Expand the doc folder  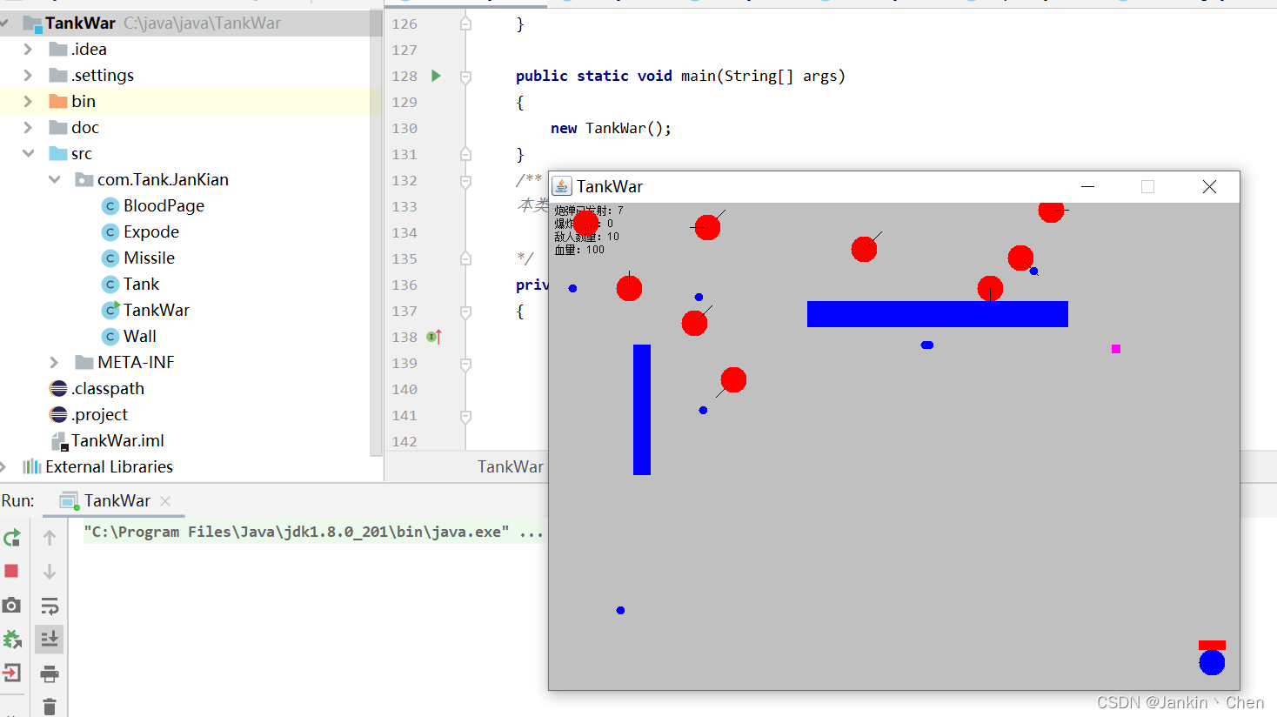pos(28,127)
